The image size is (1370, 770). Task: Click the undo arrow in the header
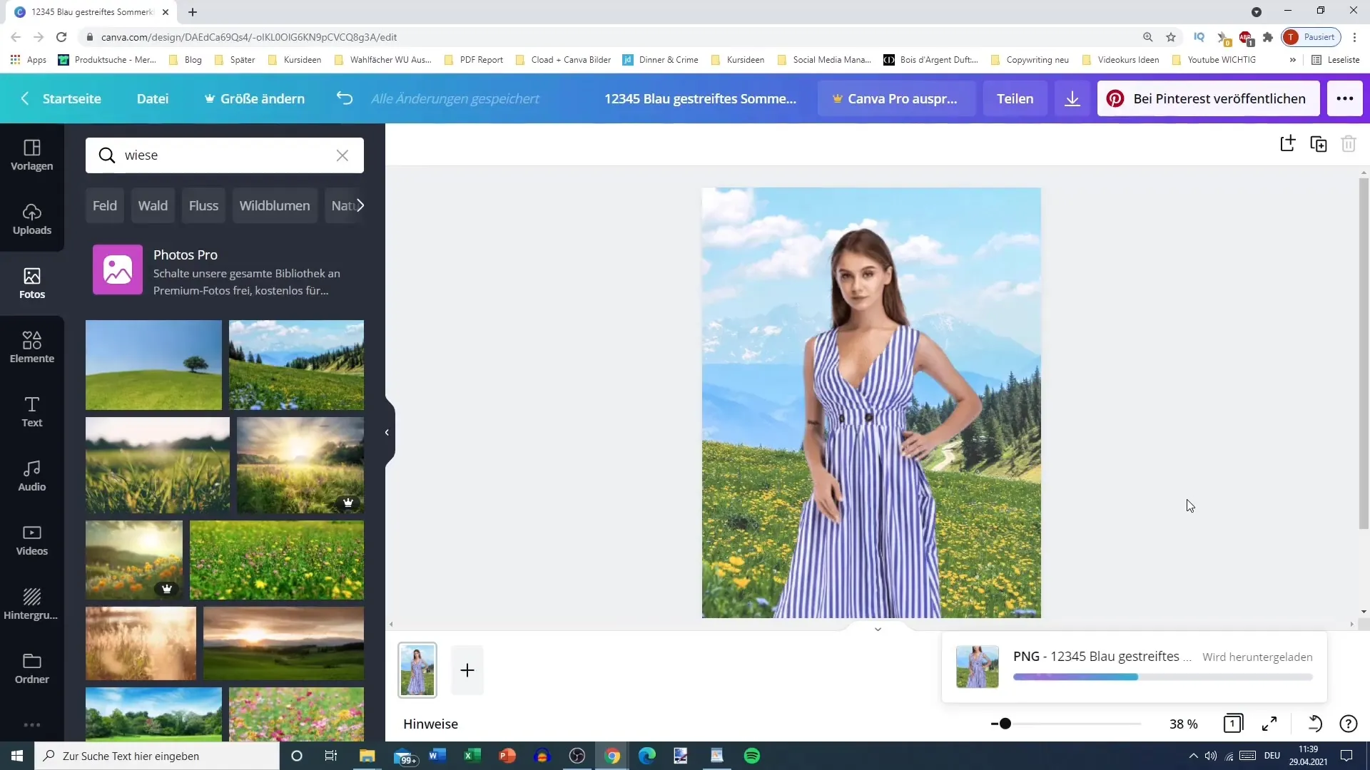click(x=345, y=98)
